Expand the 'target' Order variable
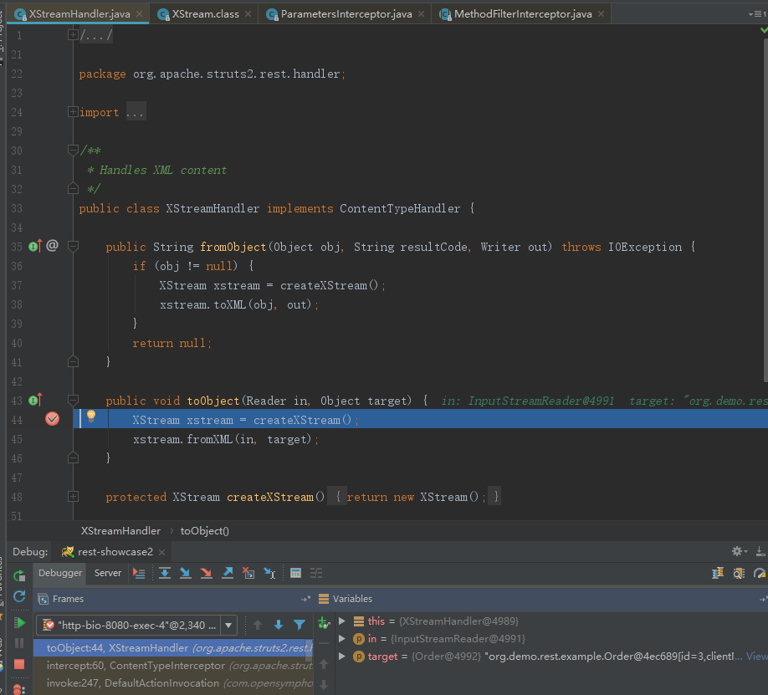 coord(341,657)
